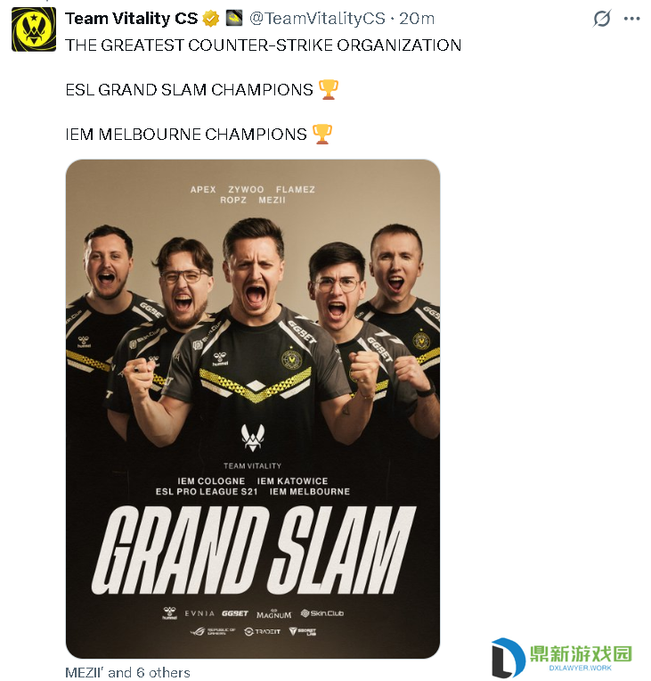Click the "MEZII' and 6 others" tagged users
The width and height of the screenshot is (651, 681).
(127, 672)
